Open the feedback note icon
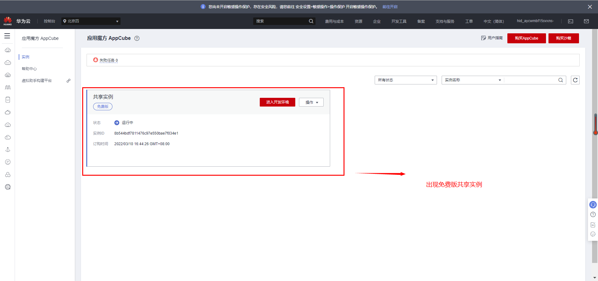Image resolution: width=598 pixels, height=281 pixels. click(x=593, y=225)
